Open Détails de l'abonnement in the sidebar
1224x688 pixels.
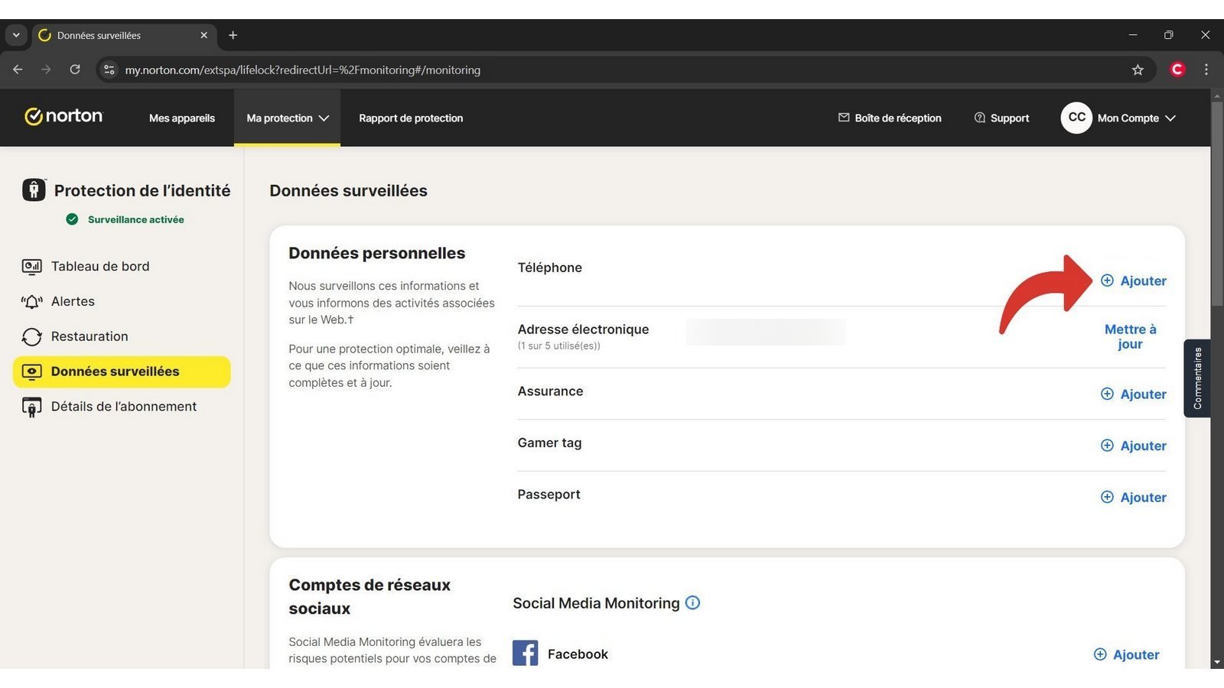[109, 407]
